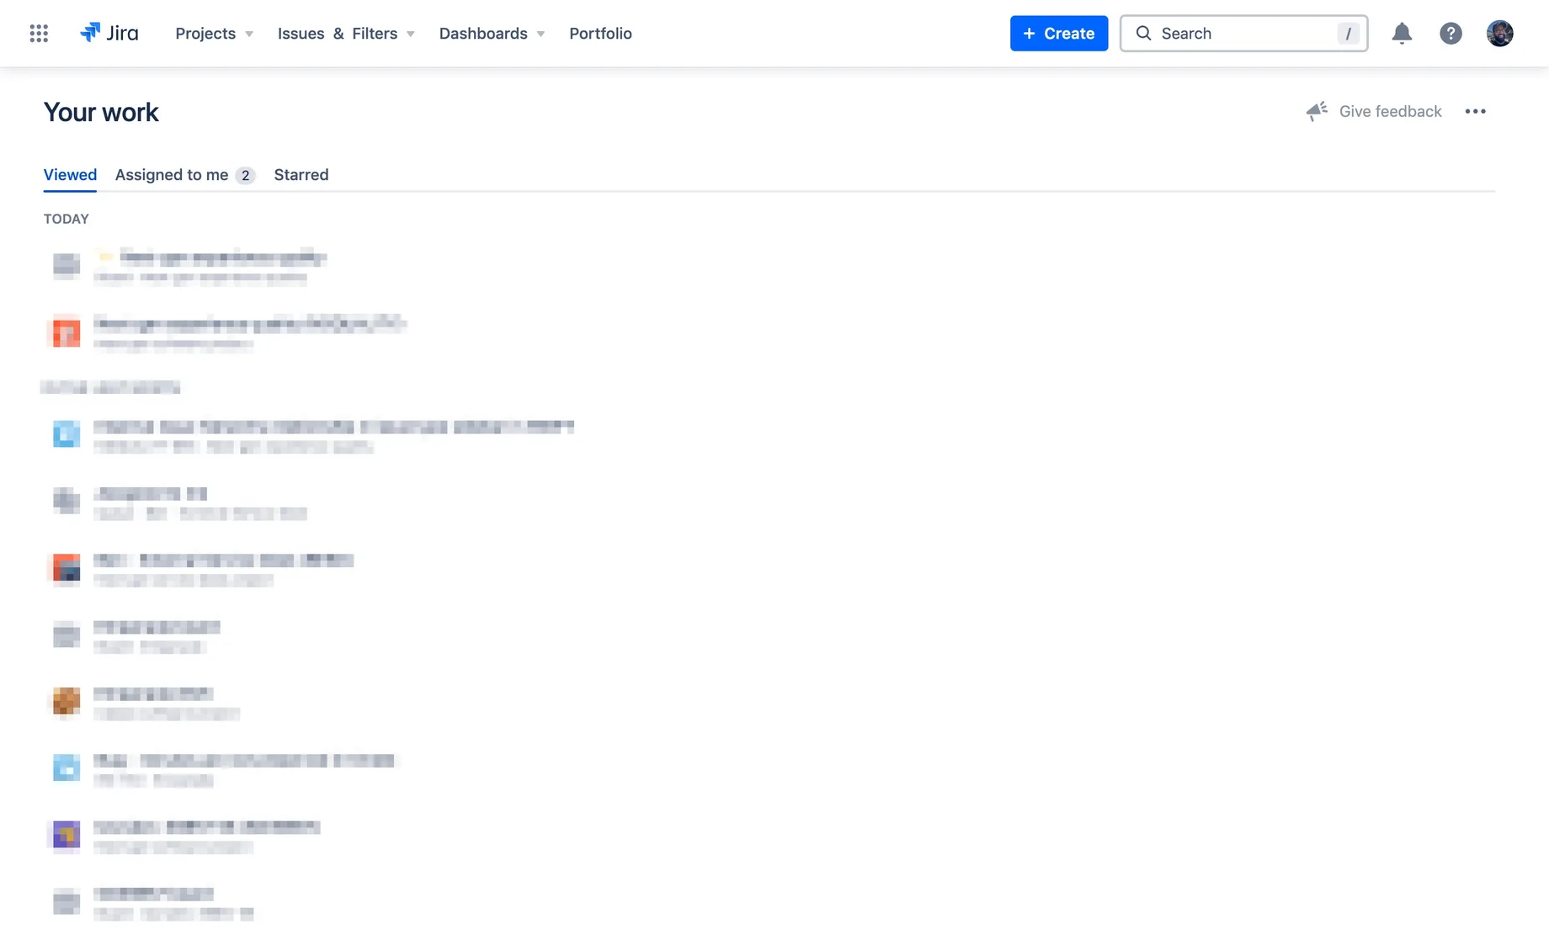Open the notifications bell

coord(1402,33)
